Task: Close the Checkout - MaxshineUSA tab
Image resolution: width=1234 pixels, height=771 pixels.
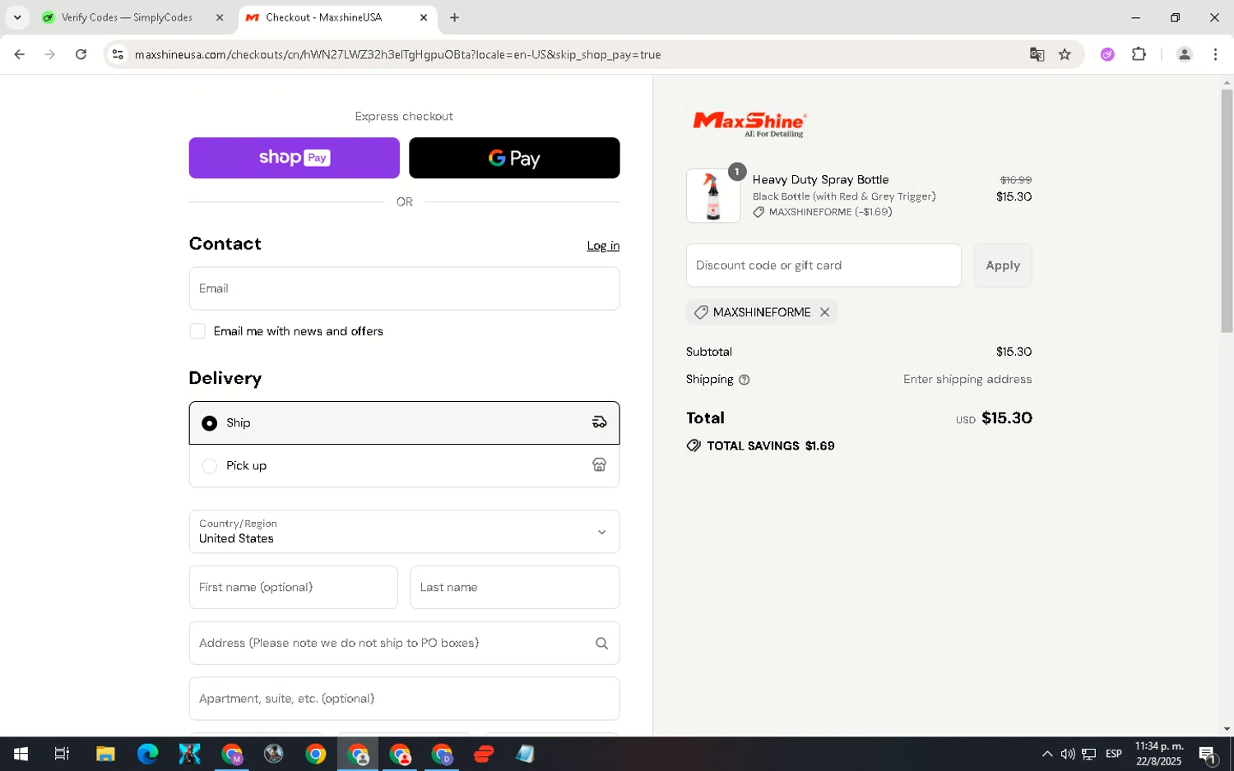Action: coord(424,17)
